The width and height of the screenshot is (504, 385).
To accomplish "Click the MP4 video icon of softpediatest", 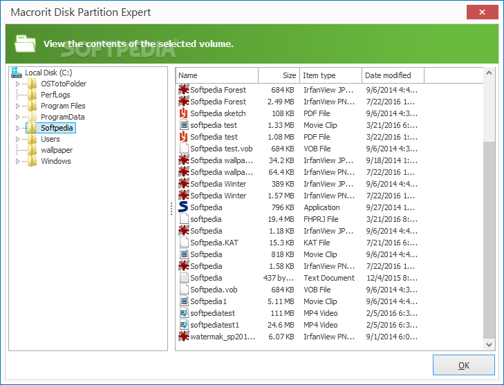I will click(184, 313).
